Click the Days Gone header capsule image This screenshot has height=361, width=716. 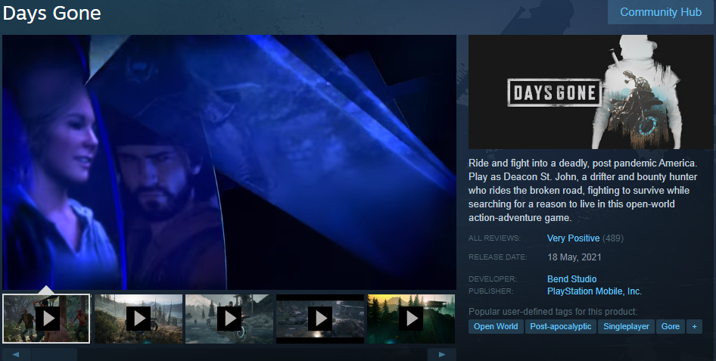coord(591,92)
